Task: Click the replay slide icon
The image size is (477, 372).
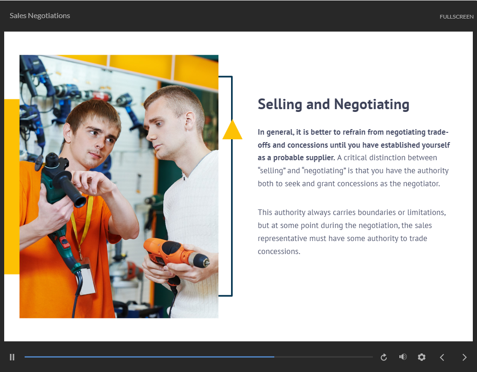Action: point(384,357)
